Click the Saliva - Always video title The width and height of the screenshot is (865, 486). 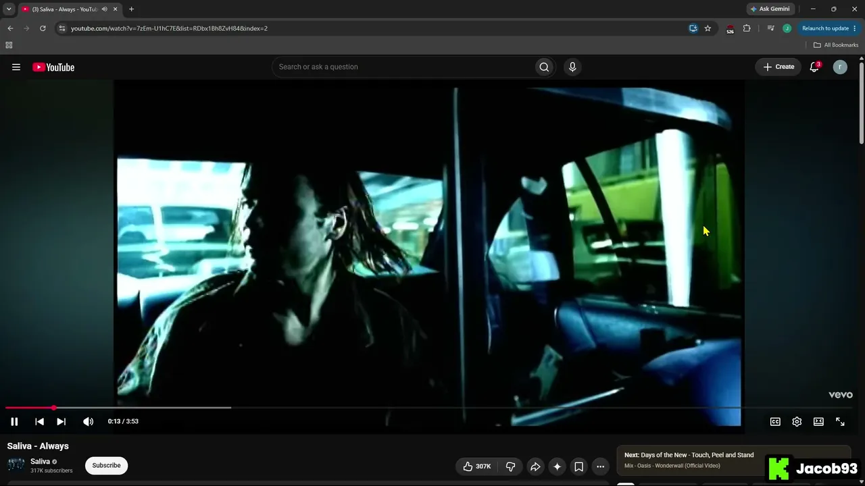click(38, 446)
